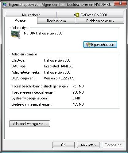Click the 256 MB dedicated memory value
This screenshot has height=153, width=128.
tap(78, 92)
